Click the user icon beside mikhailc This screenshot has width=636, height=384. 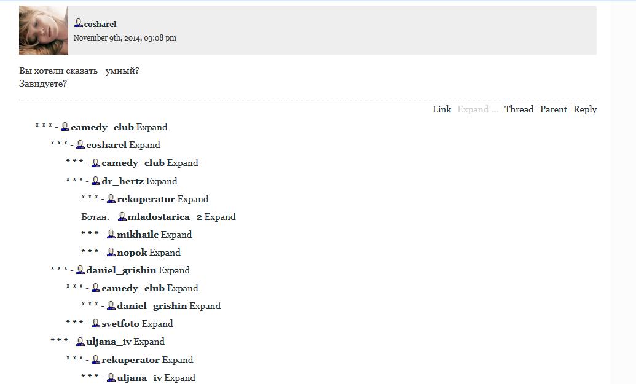click(111, 234)
